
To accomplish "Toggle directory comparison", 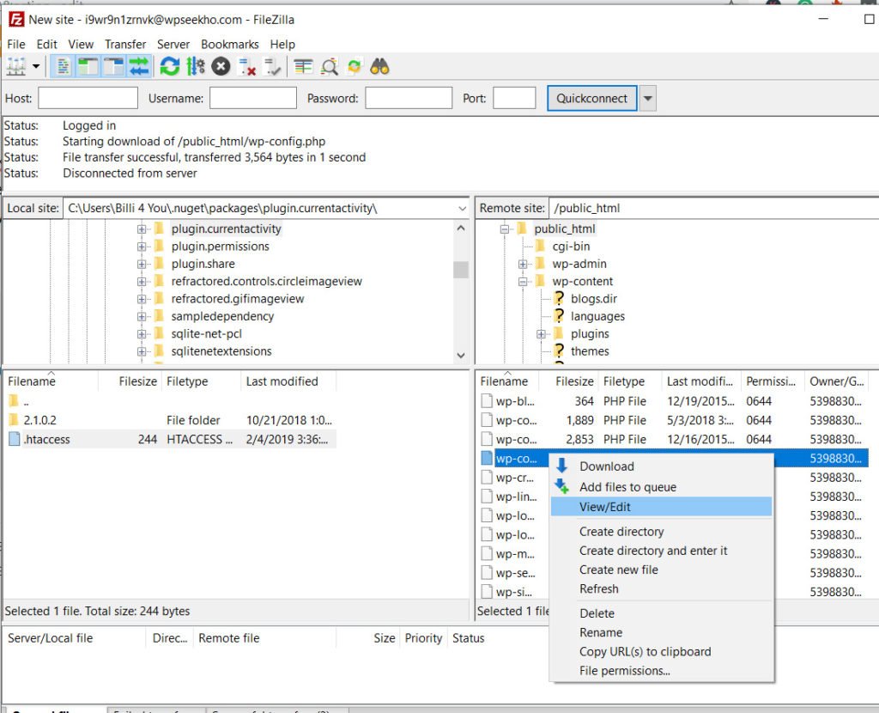I will [x=329, y=67].
